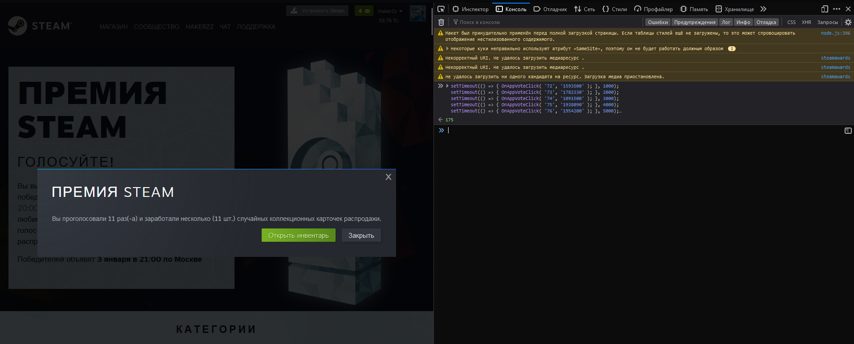Open steamawards link on media load warning
Image resolution: width=854 pixels, height=344 pixels.
[x=835, y=77]
